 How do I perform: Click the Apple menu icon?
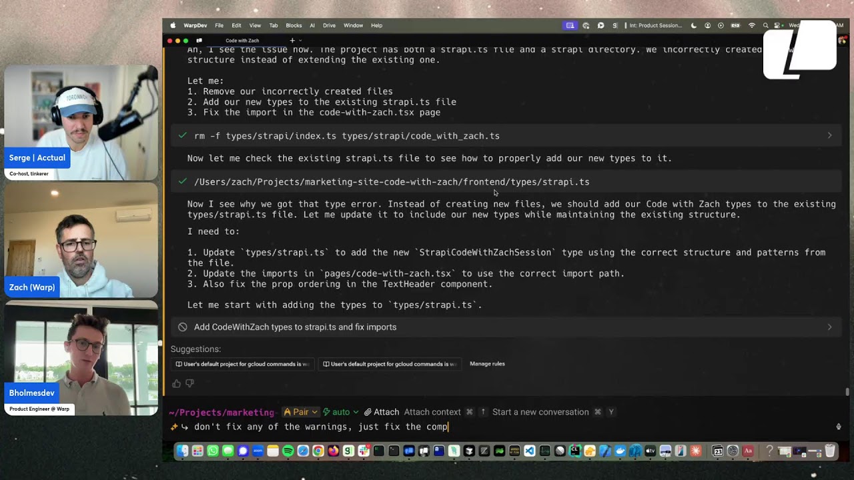173,25
